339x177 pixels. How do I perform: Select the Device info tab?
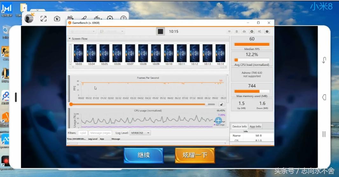point(239,126)
